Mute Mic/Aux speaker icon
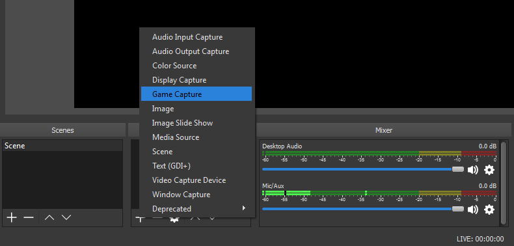This screenshot has height=246, width=514. point(473,210)
